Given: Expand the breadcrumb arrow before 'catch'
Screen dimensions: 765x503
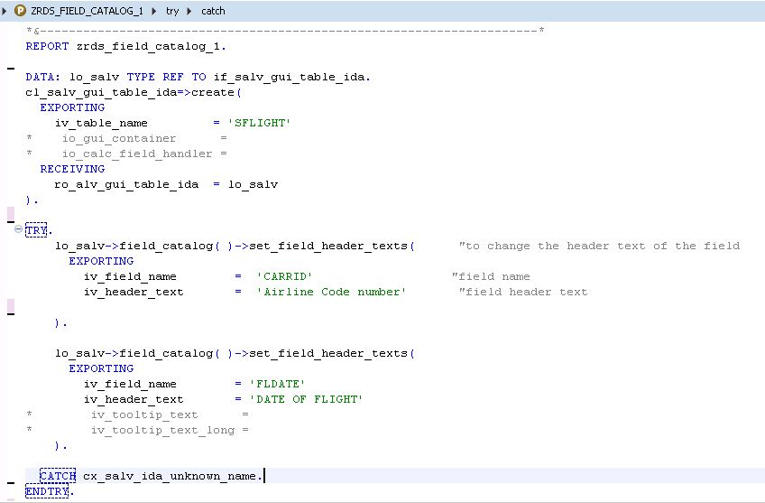Looking at the screenshot, I should click(x=189, y=11).
